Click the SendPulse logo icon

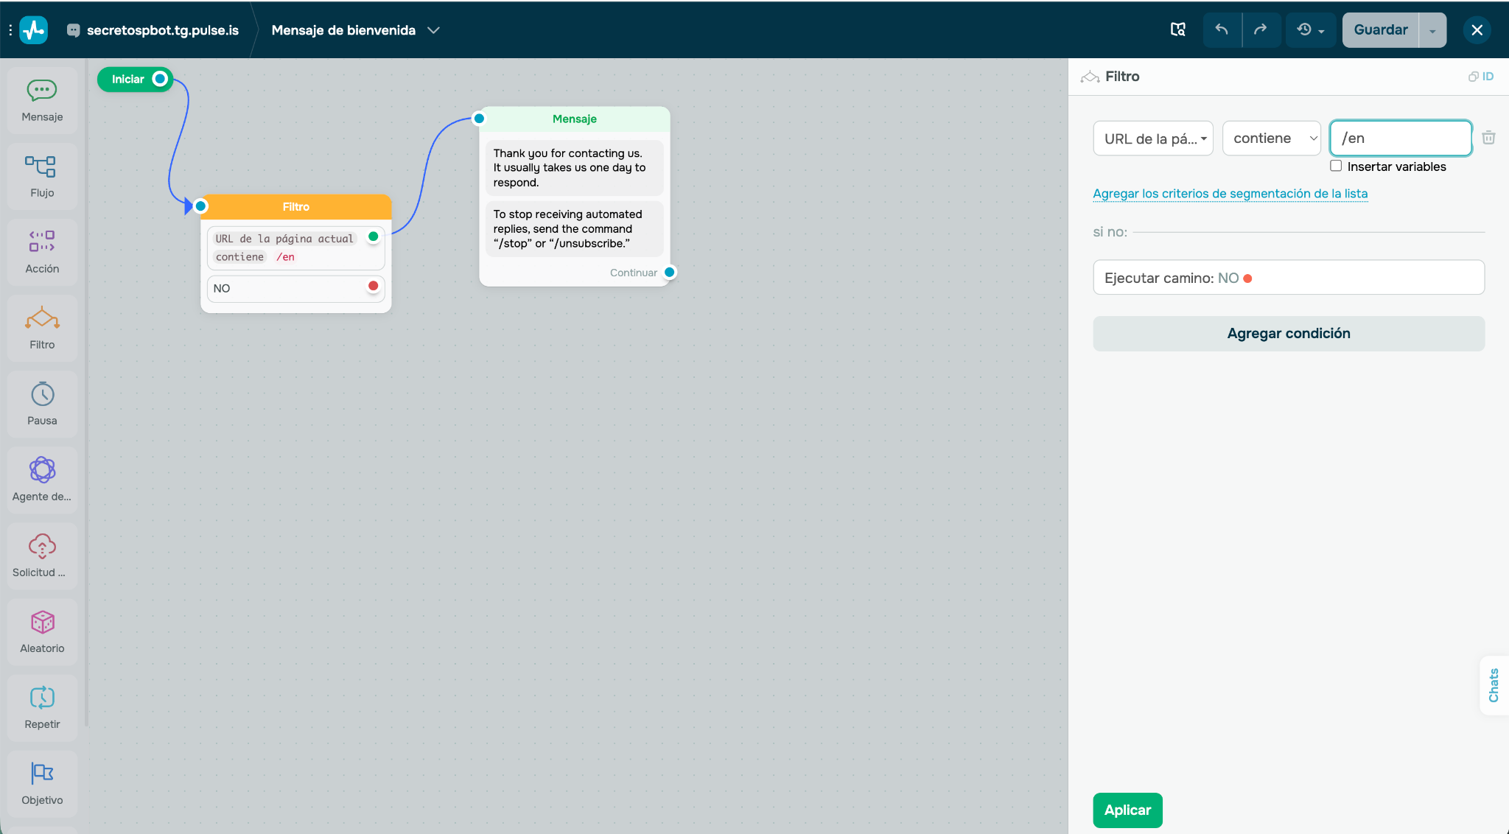point(33,30)
